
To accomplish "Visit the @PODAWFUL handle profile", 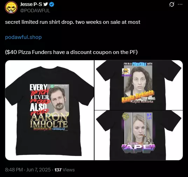I will click(35, 11).
